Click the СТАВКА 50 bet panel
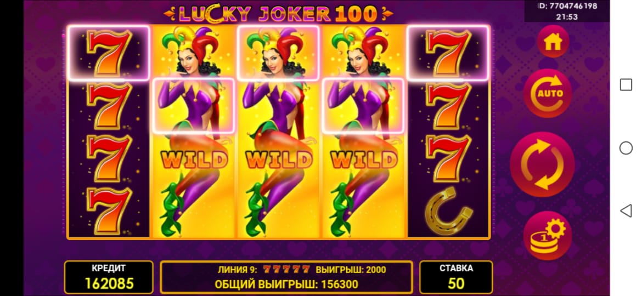The width and height of the screenshot is (642, 296). pos(456,277)
